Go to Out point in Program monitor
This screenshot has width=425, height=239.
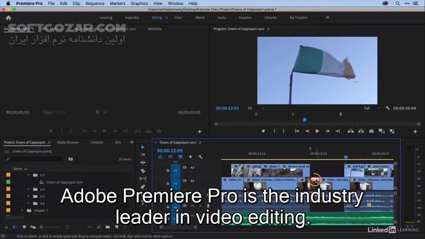pyautogui.click(x=338, y=131)
